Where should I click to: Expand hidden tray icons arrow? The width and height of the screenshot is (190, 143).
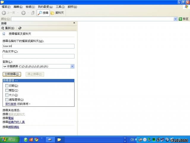[137, 140]
